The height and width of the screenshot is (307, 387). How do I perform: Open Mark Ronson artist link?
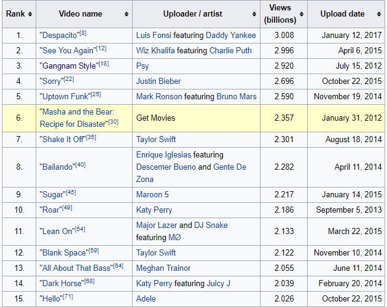(159, 96)
